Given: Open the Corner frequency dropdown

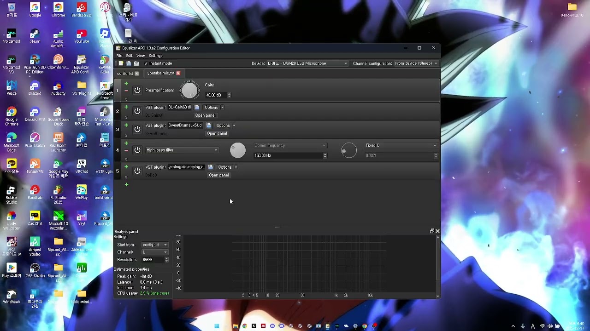Looking at the screenshot, I should (290, 146).
